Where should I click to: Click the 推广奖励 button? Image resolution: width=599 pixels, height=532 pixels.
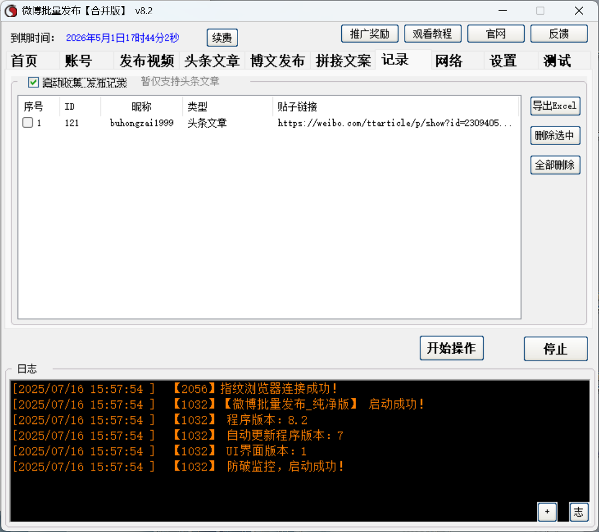pyautogui.click(x=370, y=34)
